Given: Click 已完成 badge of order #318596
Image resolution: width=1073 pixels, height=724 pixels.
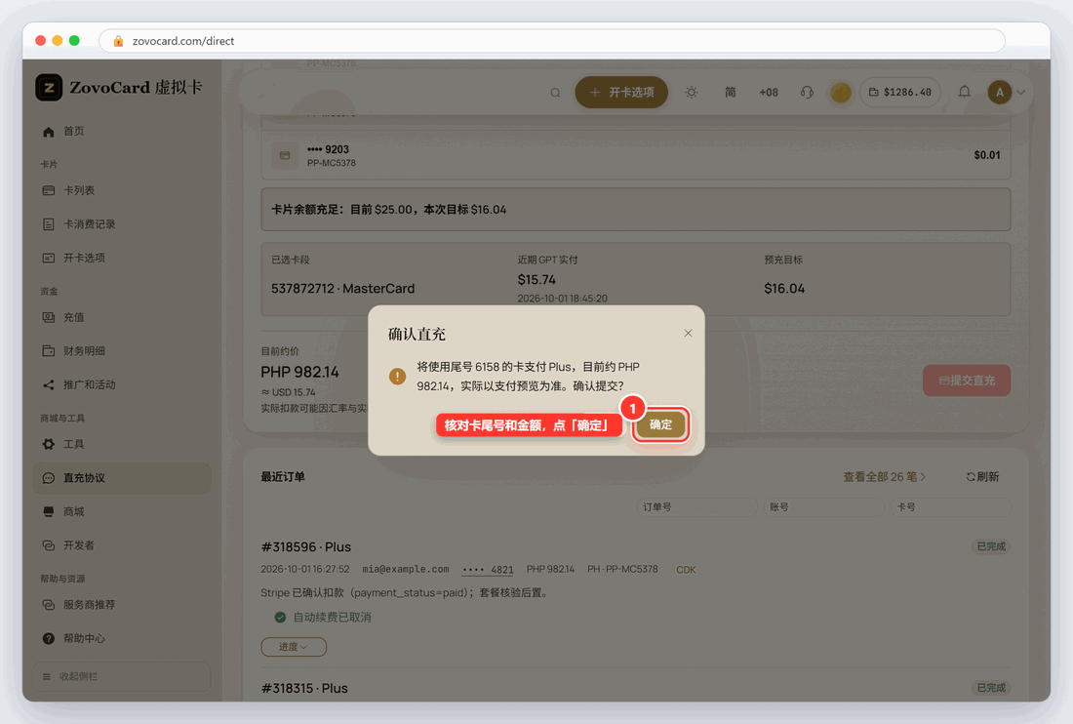Looking at the screenshot, I should pyautogui.click(x=991, y=546).
